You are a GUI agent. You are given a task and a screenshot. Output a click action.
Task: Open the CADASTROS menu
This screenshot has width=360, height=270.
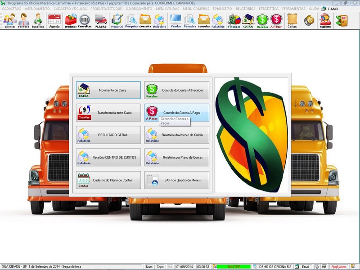tap(12, 9)
